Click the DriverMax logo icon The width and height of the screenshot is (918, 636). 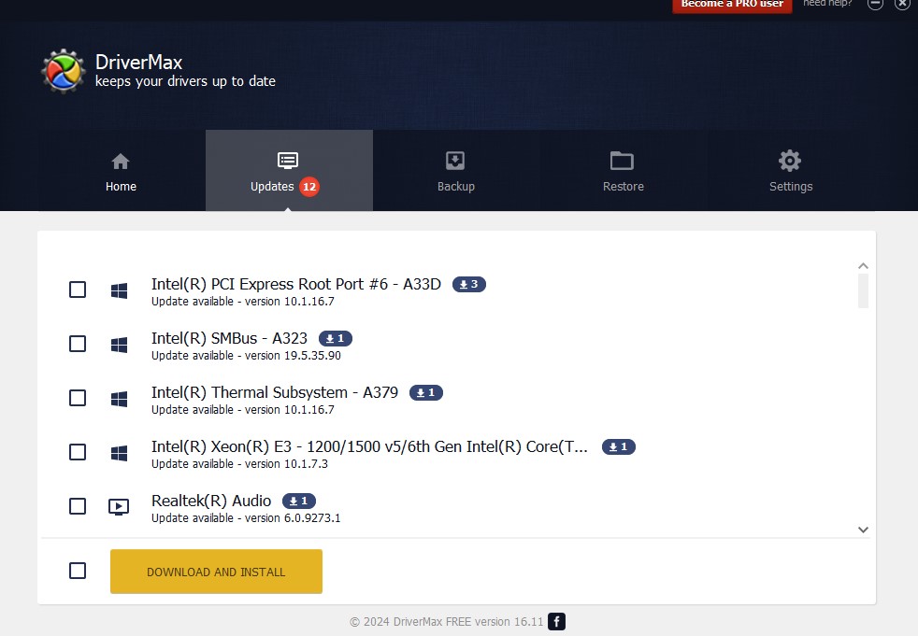tap(64, 71)
